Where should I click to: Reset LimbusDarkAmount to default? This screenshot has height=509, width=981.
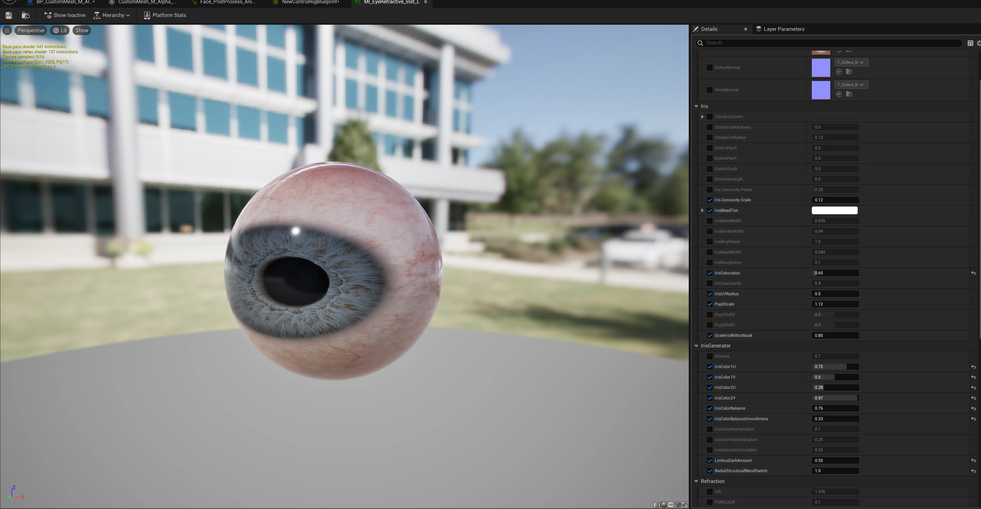point(973,461)
